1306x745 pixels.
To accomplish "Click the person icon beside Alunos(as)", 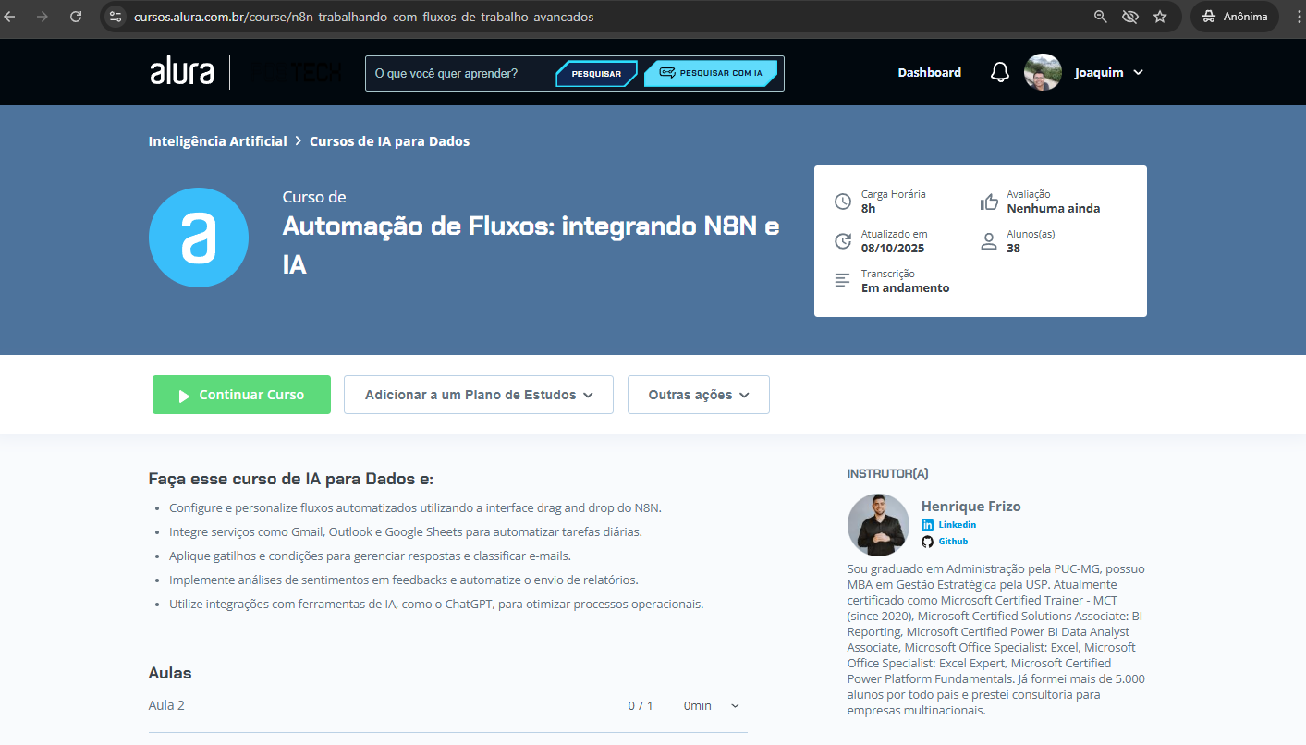I will pyautogui.click(x=989, y=241).
